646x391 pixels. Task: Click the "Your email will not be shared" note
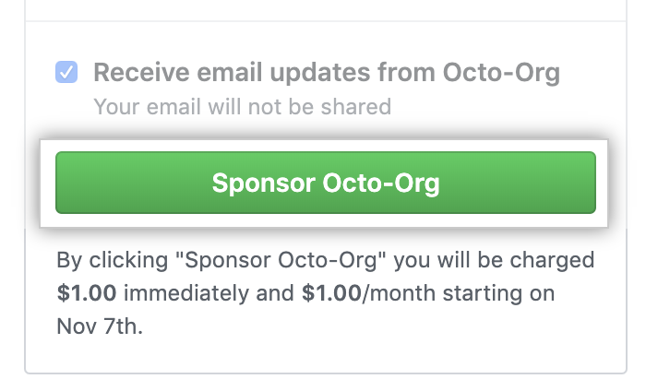pos(242,106)
